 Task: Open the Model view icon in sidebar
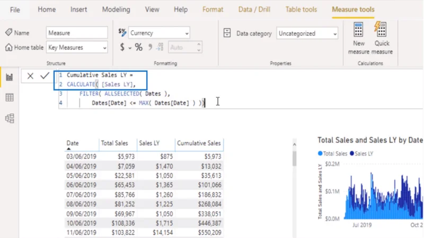pos(10,118)
